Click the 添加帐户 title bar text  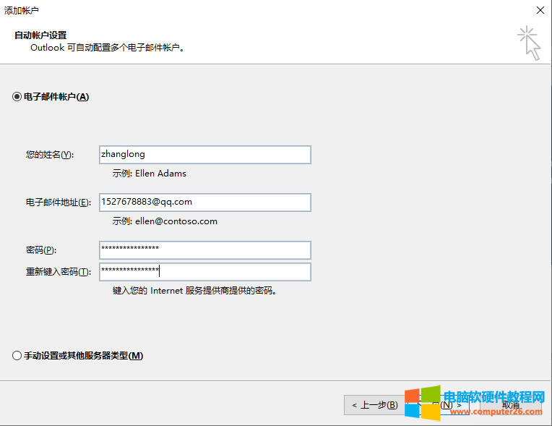(22, 11)
